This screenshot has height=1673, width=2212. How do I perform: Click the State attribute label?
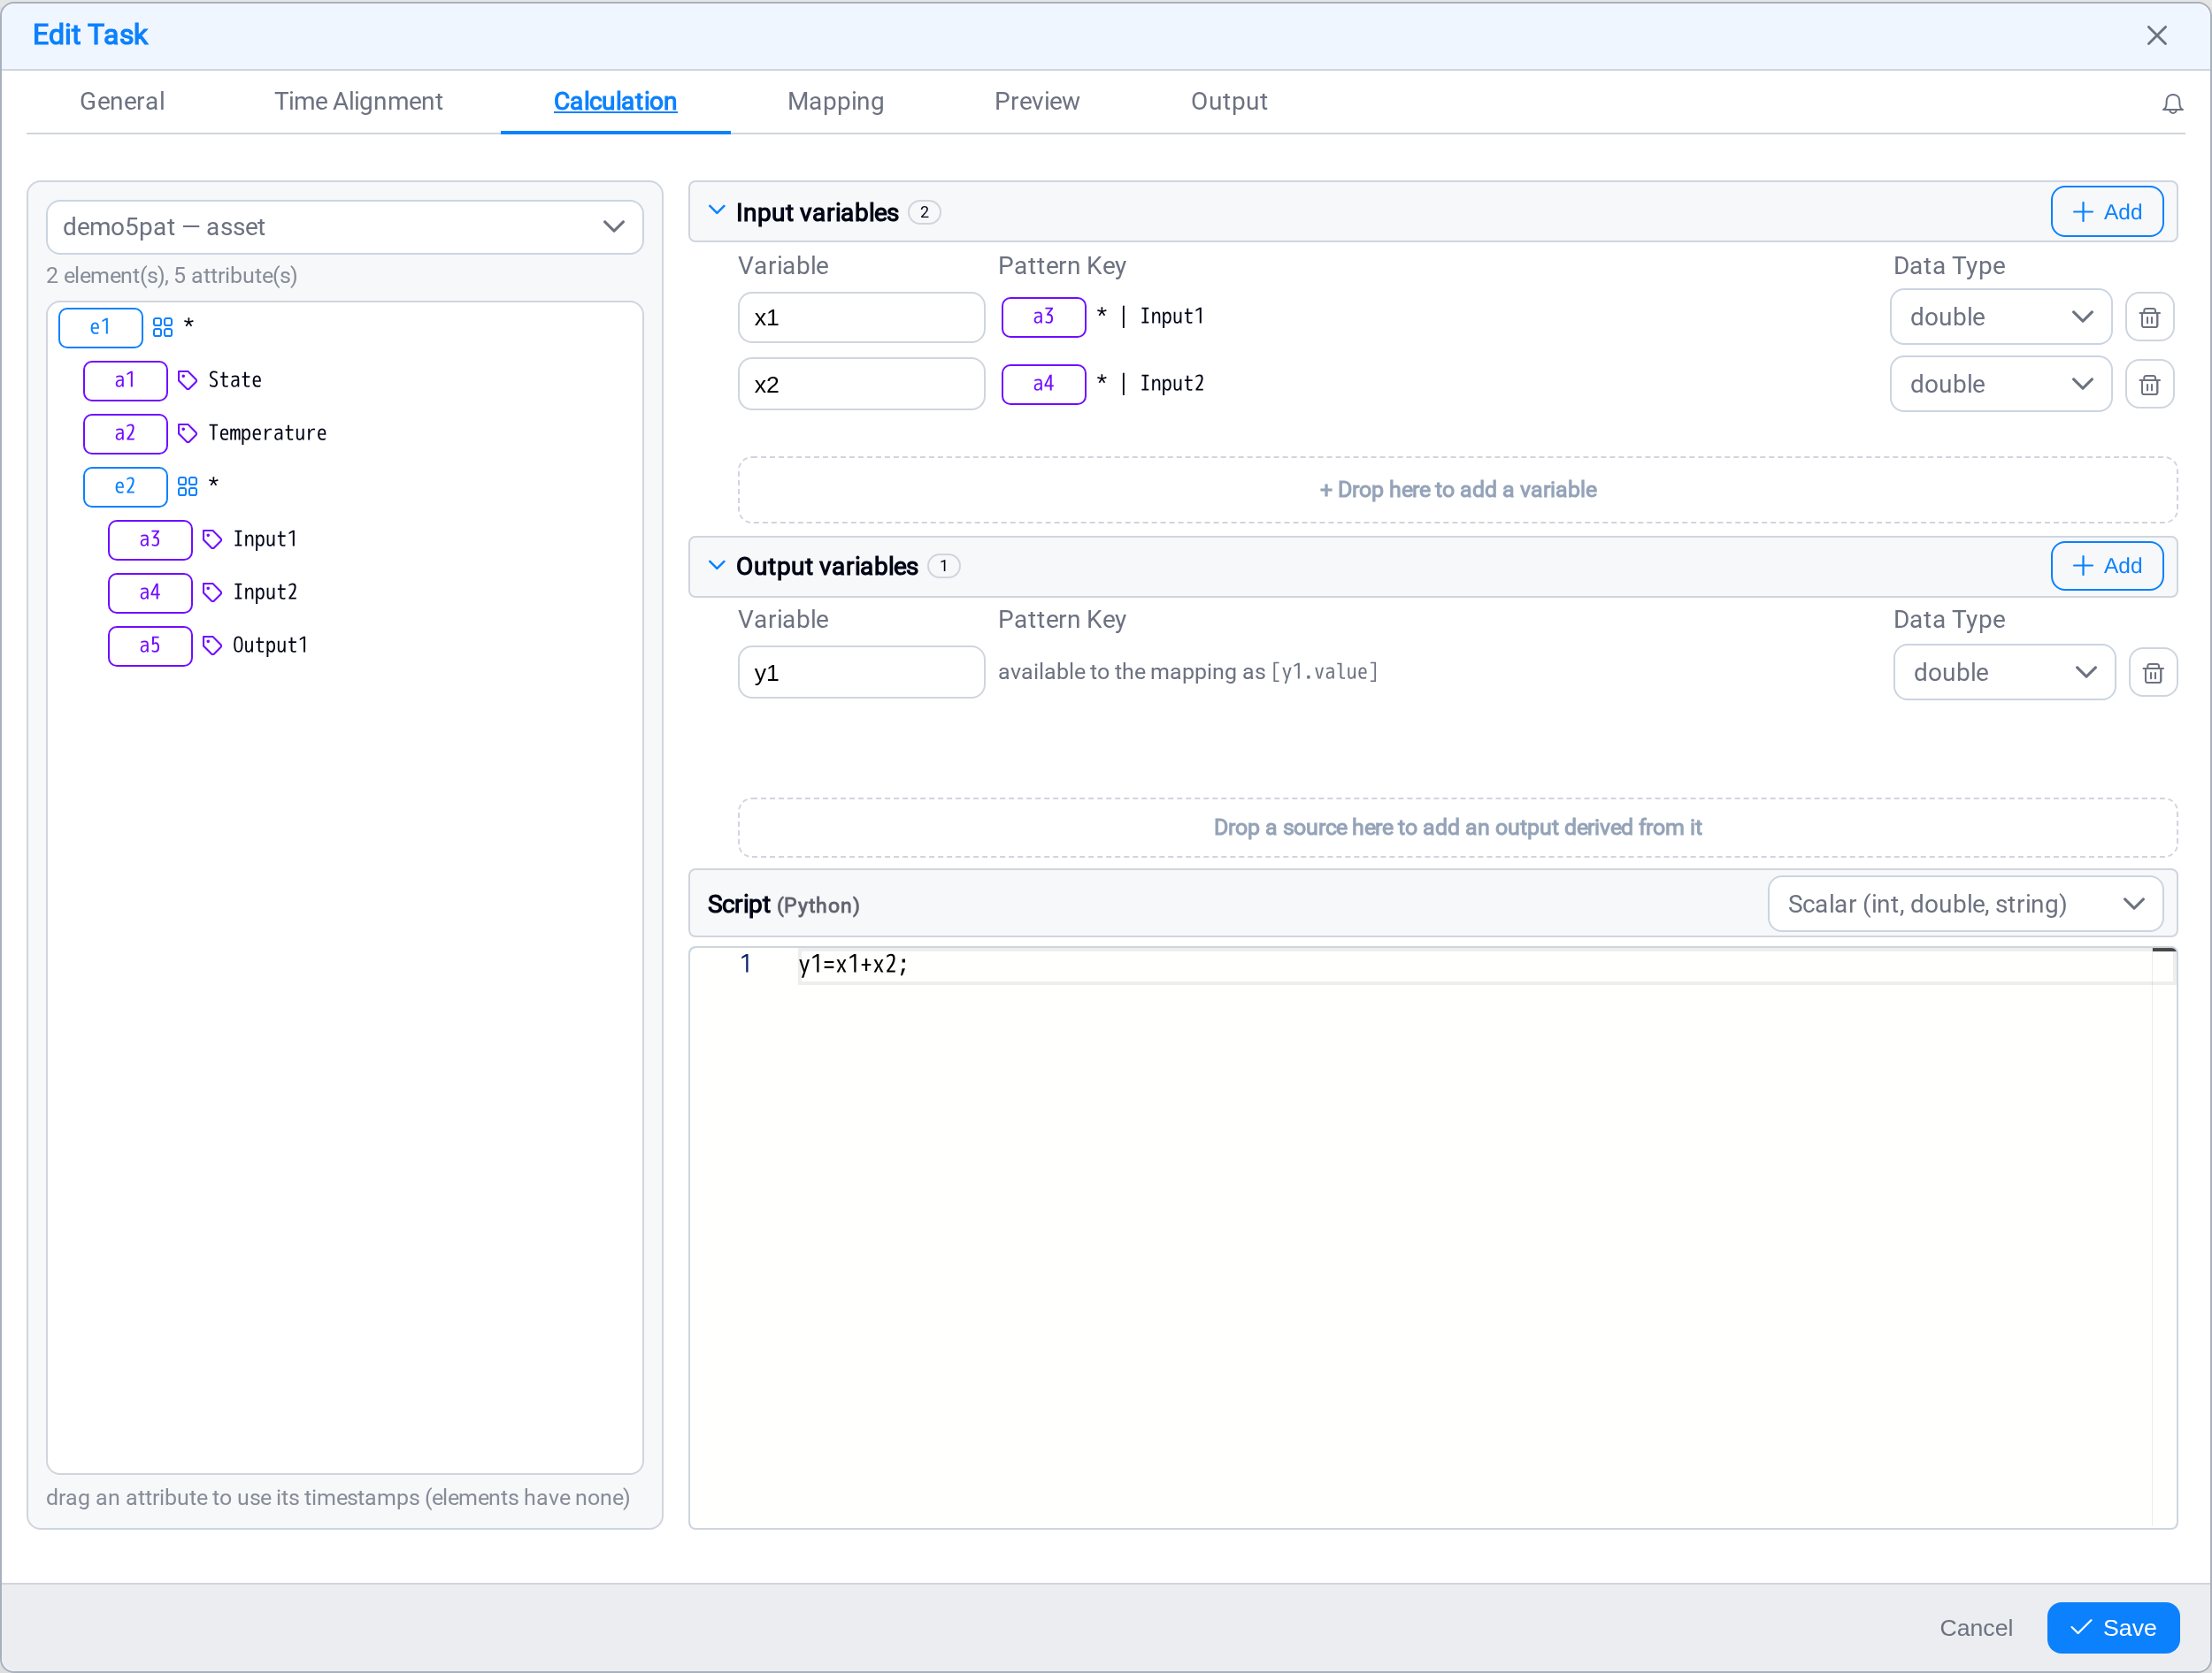235,379
